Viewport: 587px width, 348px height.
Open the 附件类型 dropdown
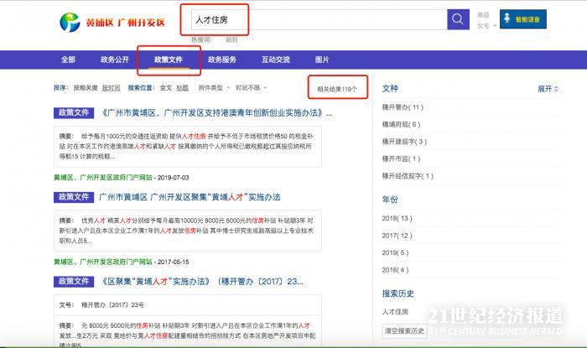pyautogui.click(x=214, y=87)
